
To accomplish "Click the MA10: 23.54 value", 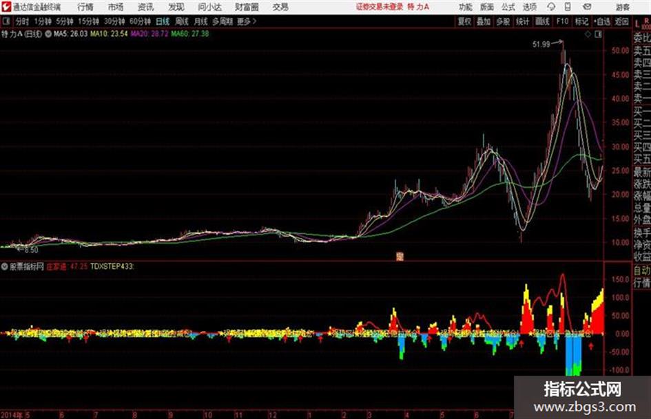I will point(110,34).
